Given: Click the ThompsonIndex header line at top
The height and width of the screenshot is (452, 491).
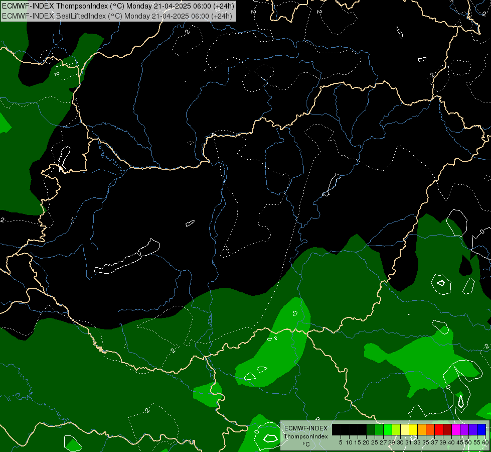Looking at the screenshot, I should click(118, 6).
